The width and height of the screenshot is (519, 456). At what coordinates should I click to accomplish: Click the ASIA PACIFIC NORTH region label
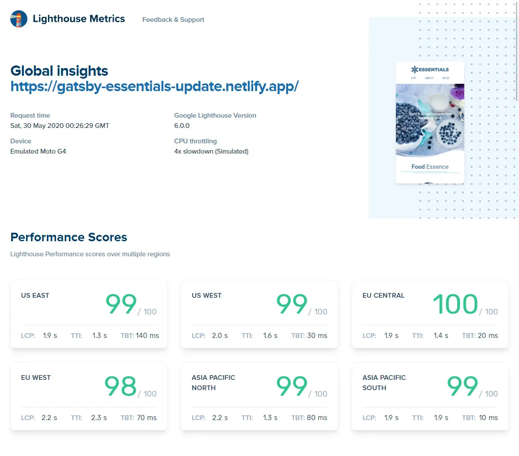pos(213,383)
